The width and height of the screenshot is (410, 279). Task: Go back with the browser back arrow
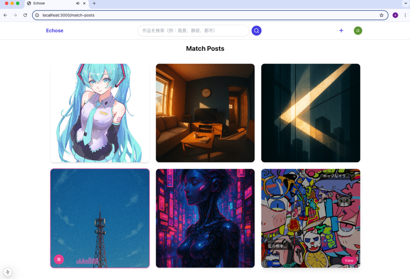(5, 15)
